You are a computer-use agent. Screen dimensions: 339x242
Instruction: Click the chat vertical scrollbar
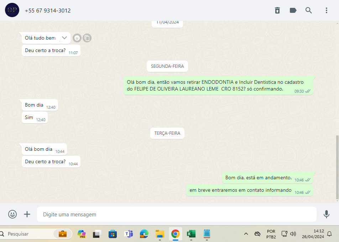click(x=337, y=167)
